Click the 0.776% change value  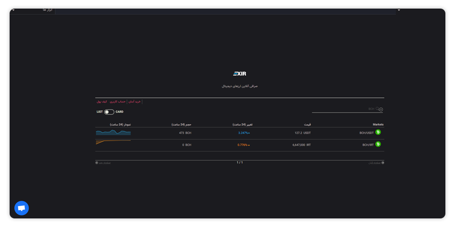[244, 145]
